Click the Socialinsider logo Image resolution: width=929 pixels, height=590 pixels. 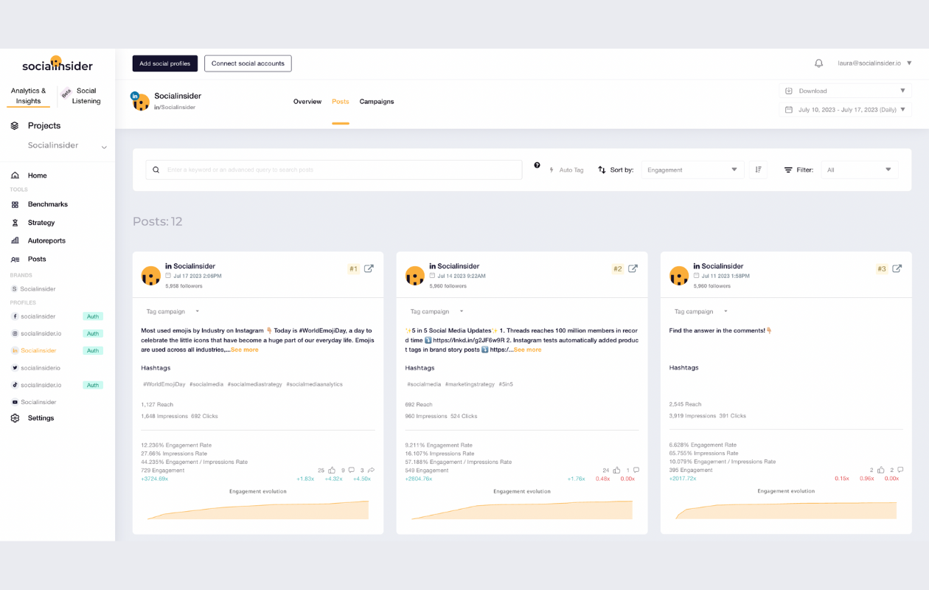(58, 65)
